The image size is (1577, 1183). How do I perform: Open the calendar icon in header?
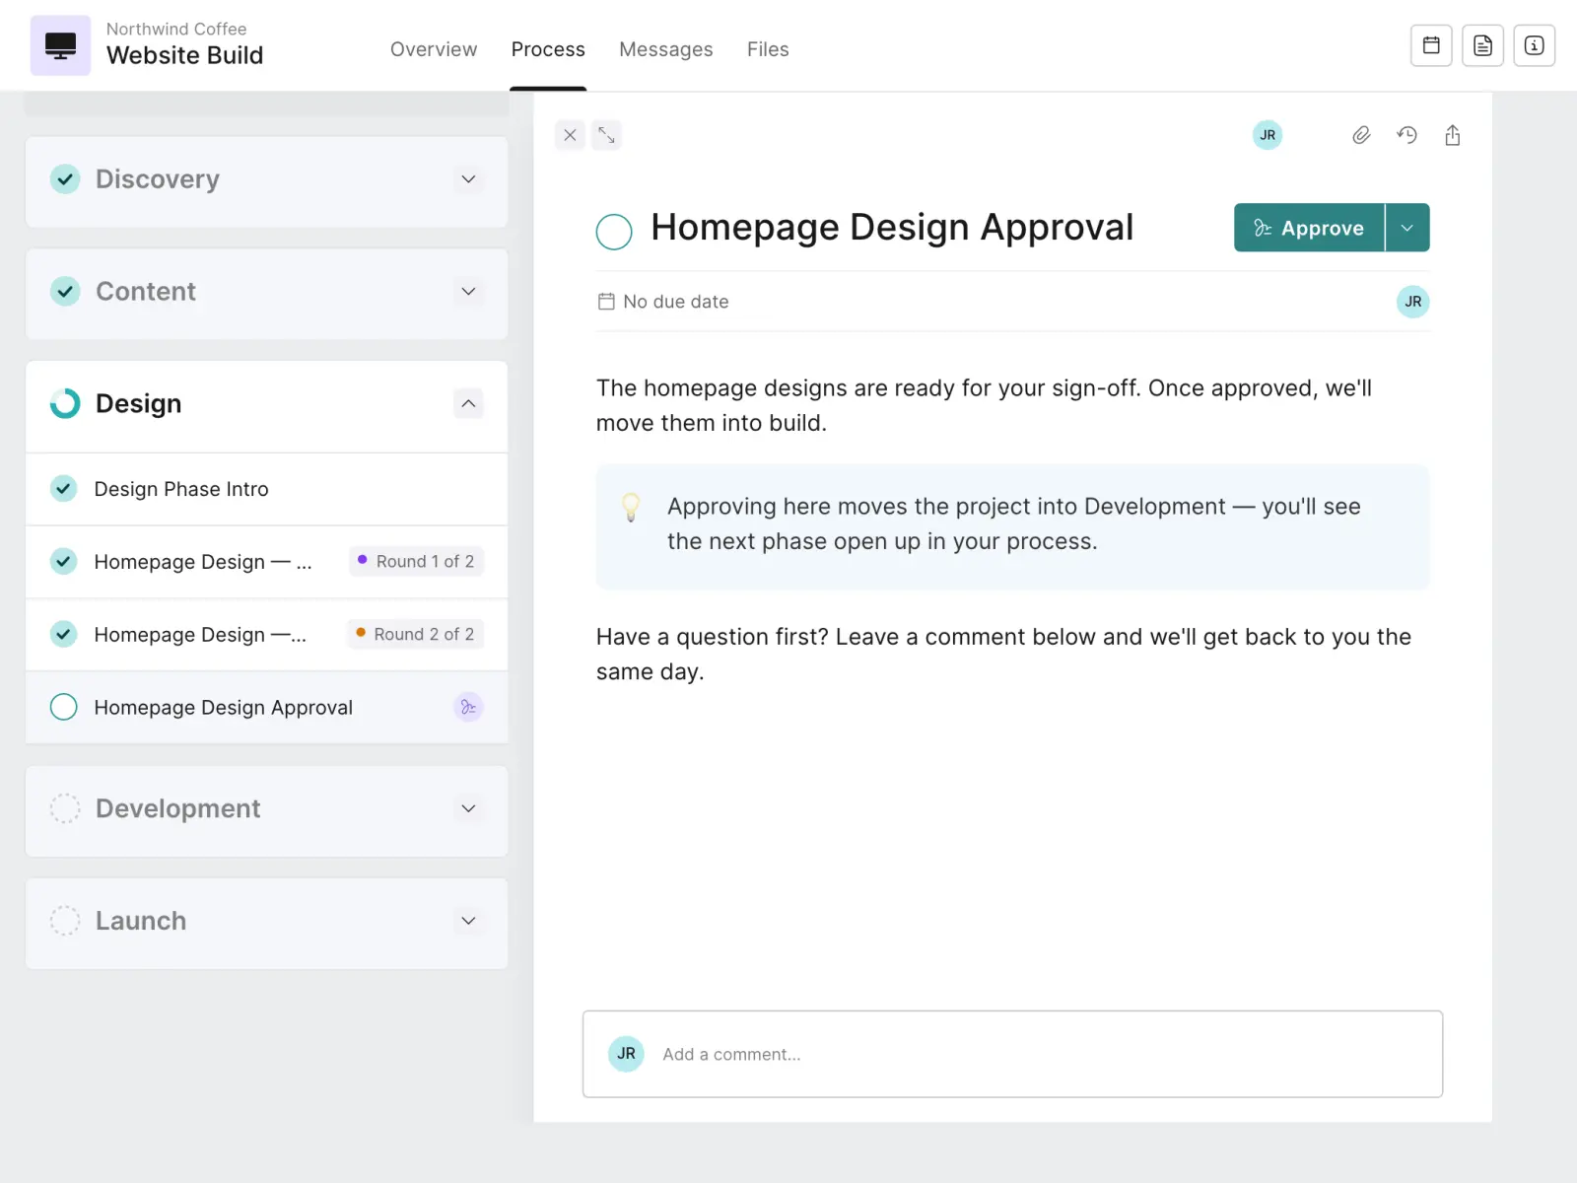(1431, 45)
